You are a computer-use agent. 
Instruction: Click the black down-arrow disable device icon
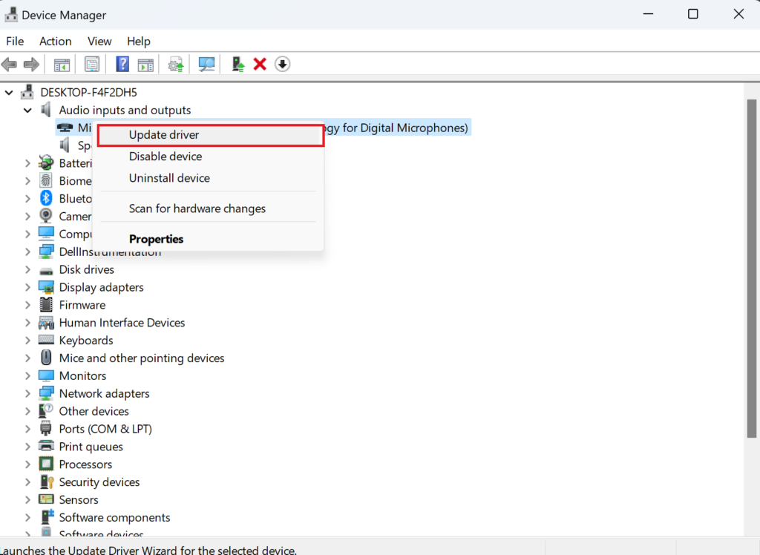tap(282, 65)
